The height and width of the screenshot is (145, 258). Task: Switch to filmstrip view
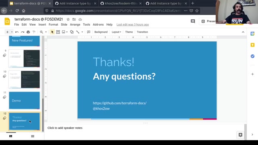[11, 136]
